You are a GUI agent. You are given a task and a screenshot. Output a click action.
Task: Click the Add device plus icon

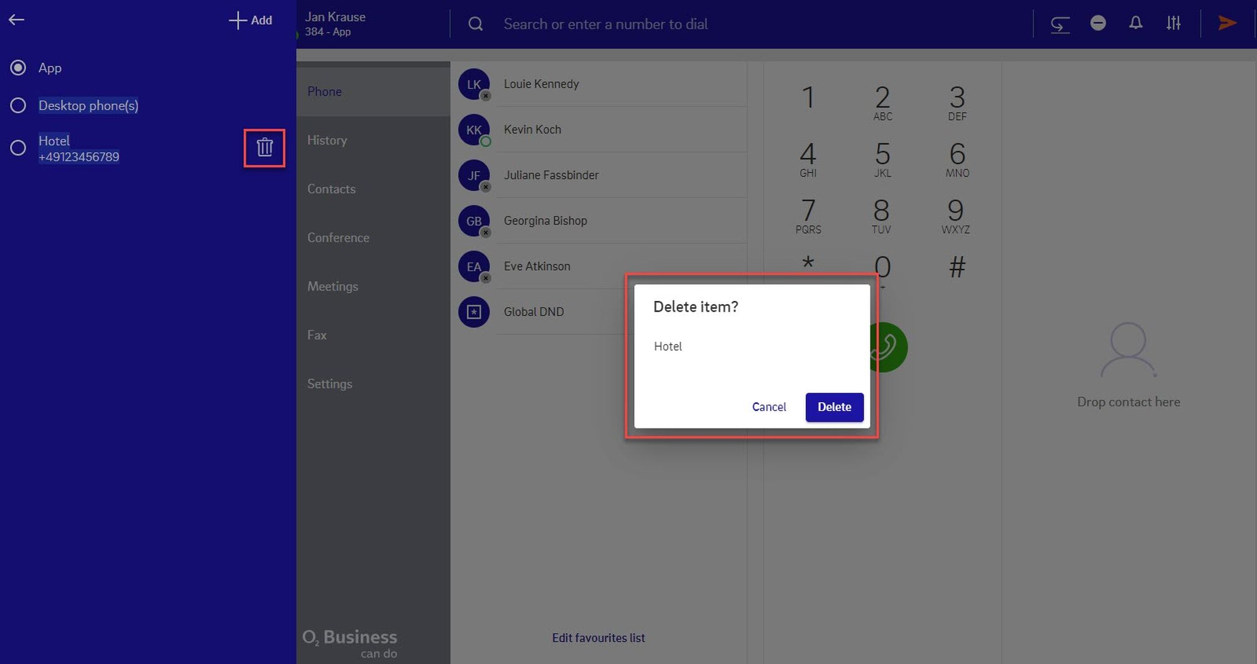click(x=238, y=20)
